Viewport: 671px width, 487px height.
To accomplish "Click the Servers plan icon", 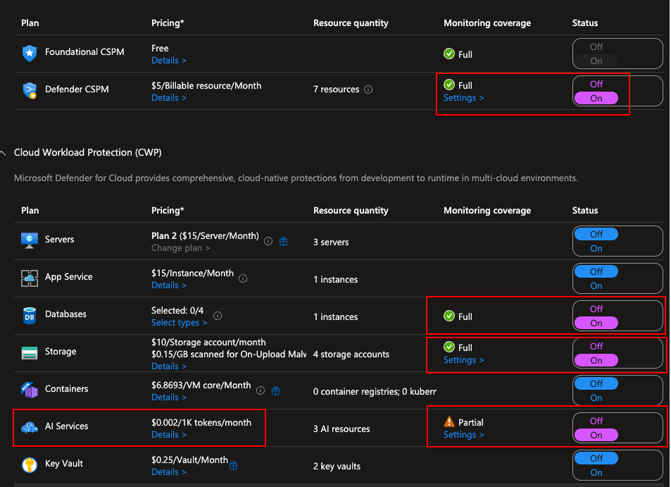I will coord(29,240).
